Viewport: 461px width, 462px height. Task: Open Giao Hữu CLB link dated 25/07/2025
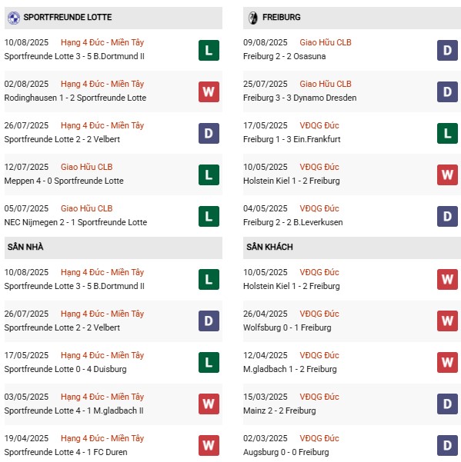coord(326,84)
